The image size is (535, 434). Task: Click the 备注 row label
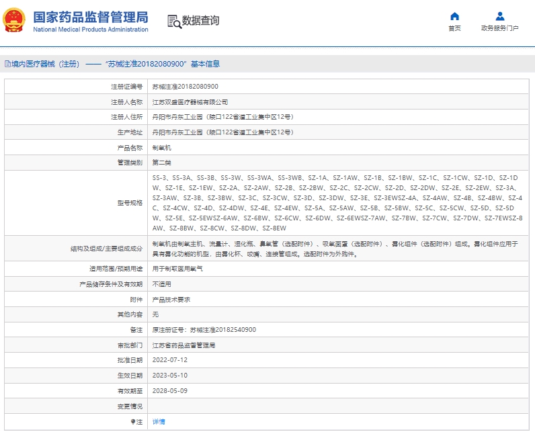tap(136, 330)
